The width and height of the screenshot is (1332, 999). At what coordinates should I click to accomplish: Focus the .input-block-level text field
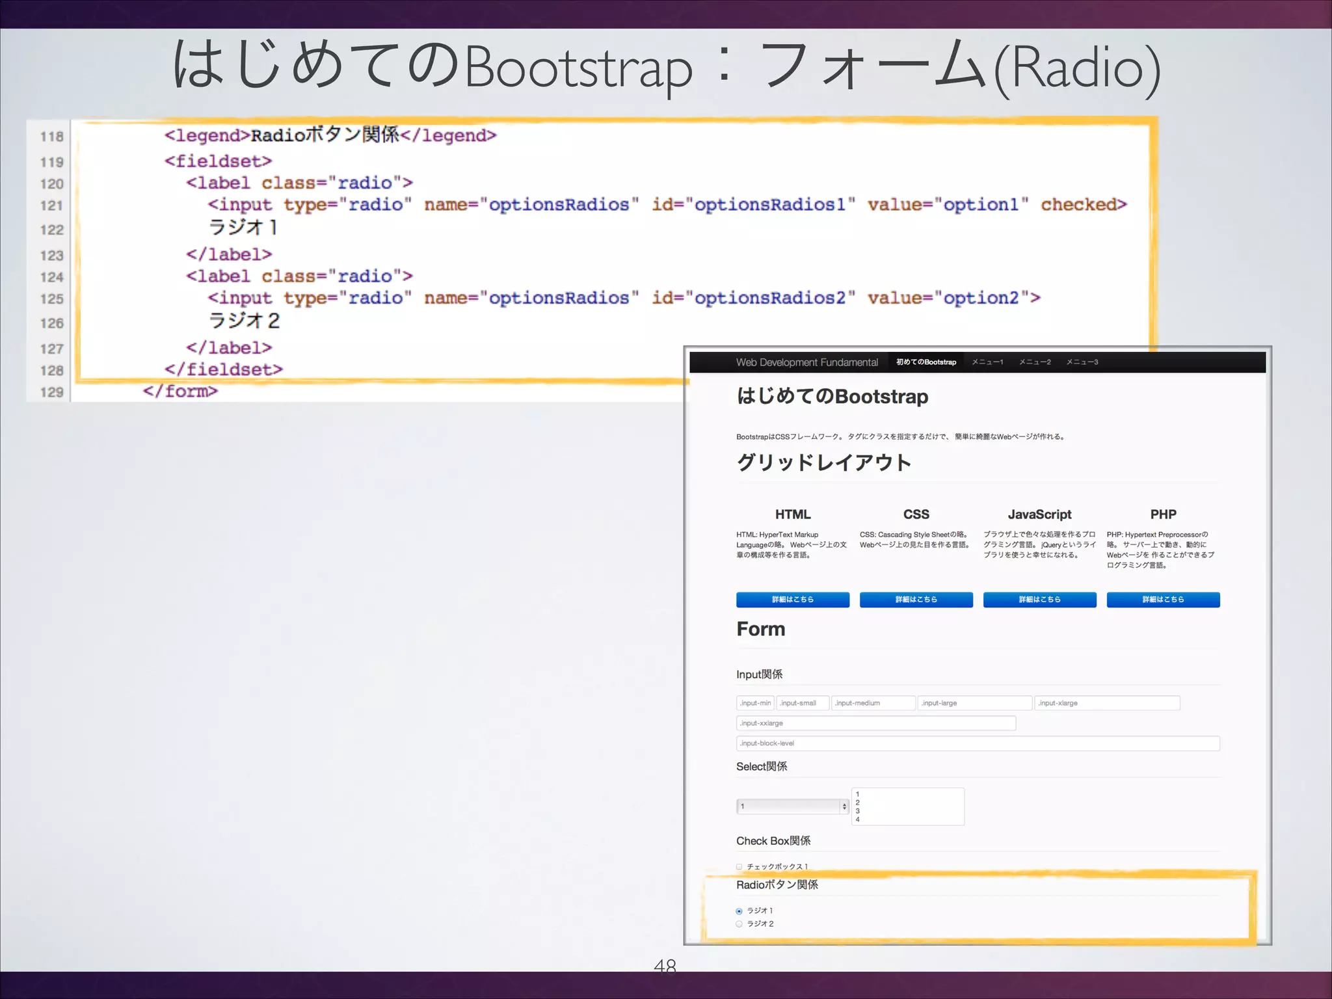(978, 743)
